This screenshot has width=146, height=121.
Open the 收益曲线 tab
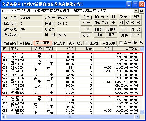9,43
